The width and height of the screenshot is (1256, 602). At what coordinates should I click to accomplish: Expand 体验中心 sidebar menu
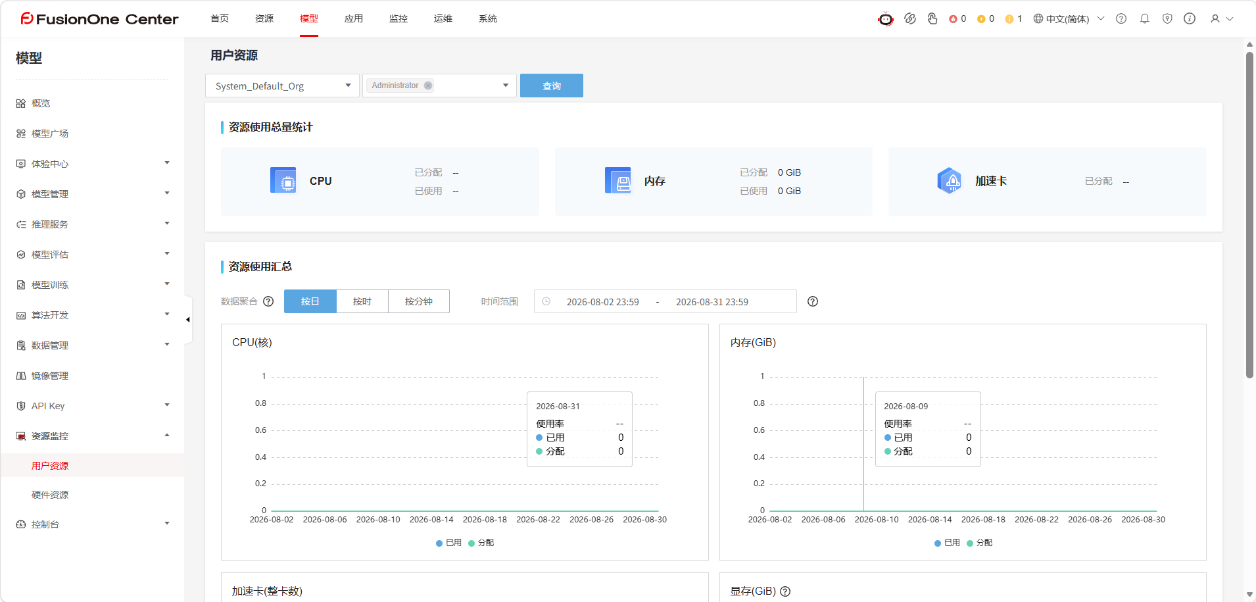click(x=92, y=163)
